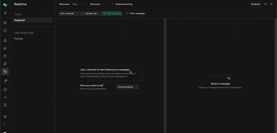The width and height of the screenshot is (277, 133).
Task: Expand the Electreazy project switcher chevrons
Action: point(103,4)
